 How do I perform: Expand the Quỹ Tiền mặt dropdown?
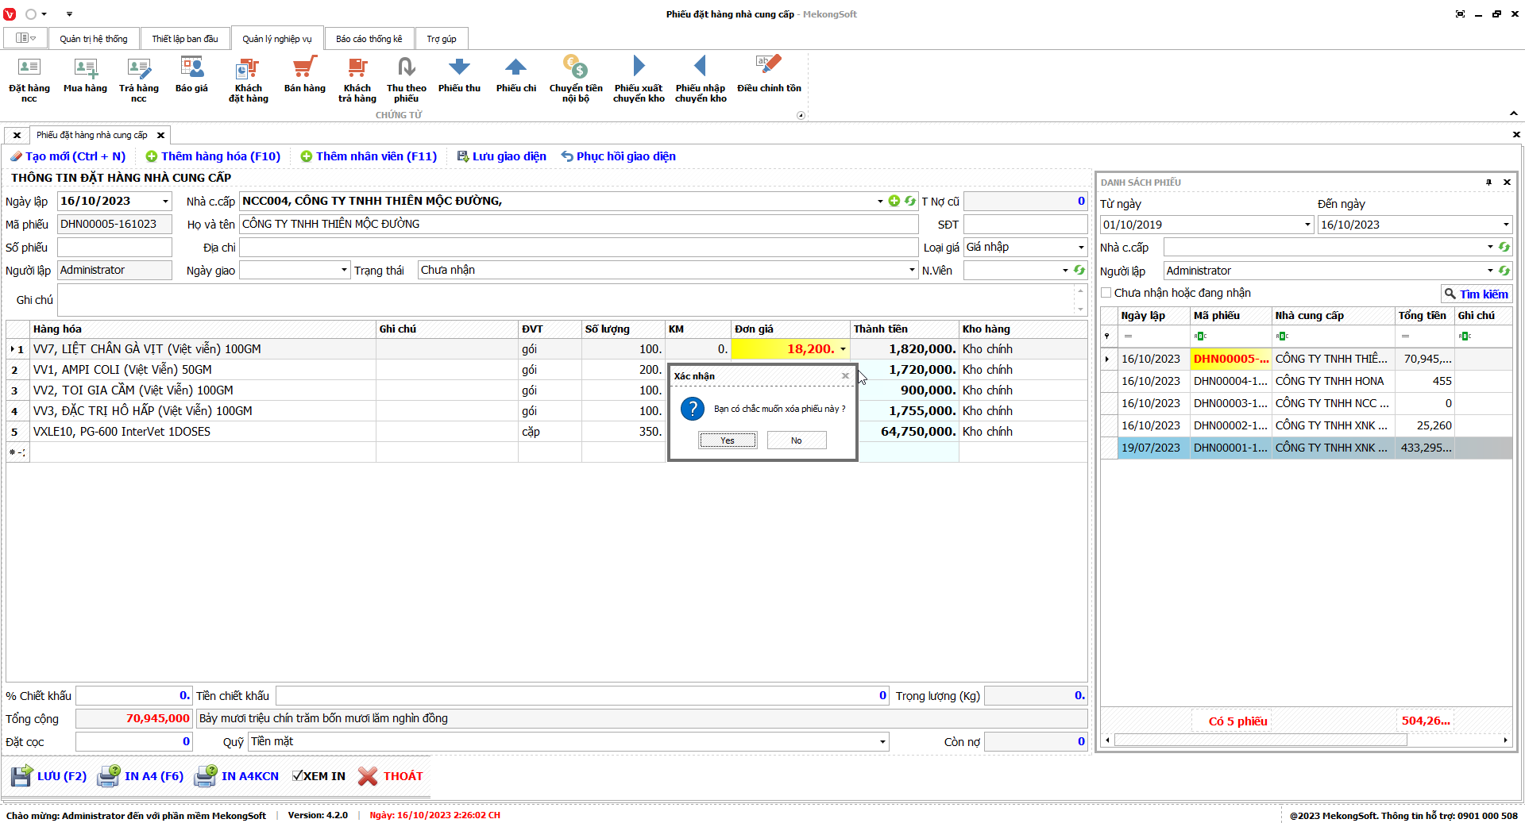(882, 742)
